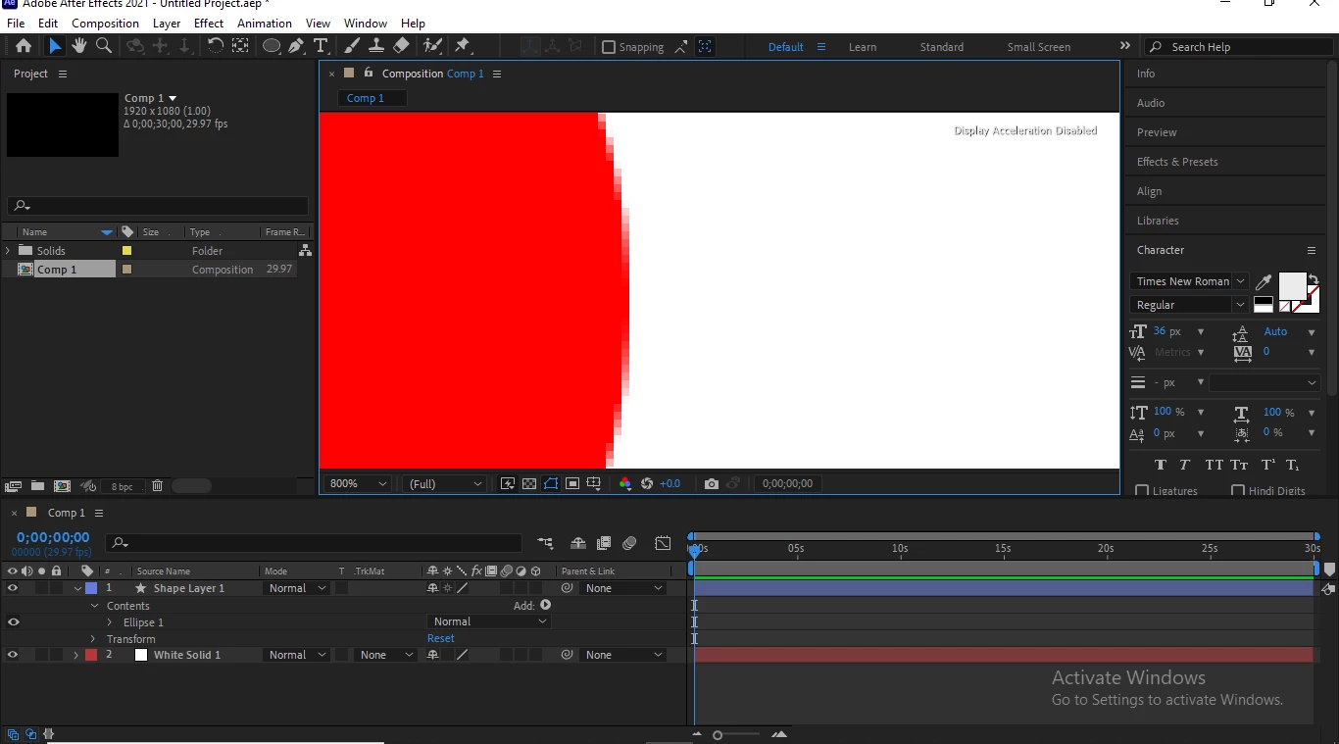
Task: Select the Hand tool
Action: (x=79, y=46)
